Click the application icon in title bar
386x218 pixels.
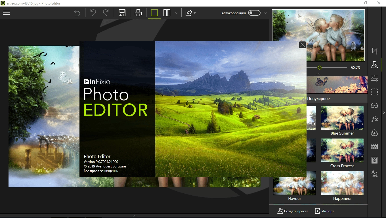coord(3,3)
